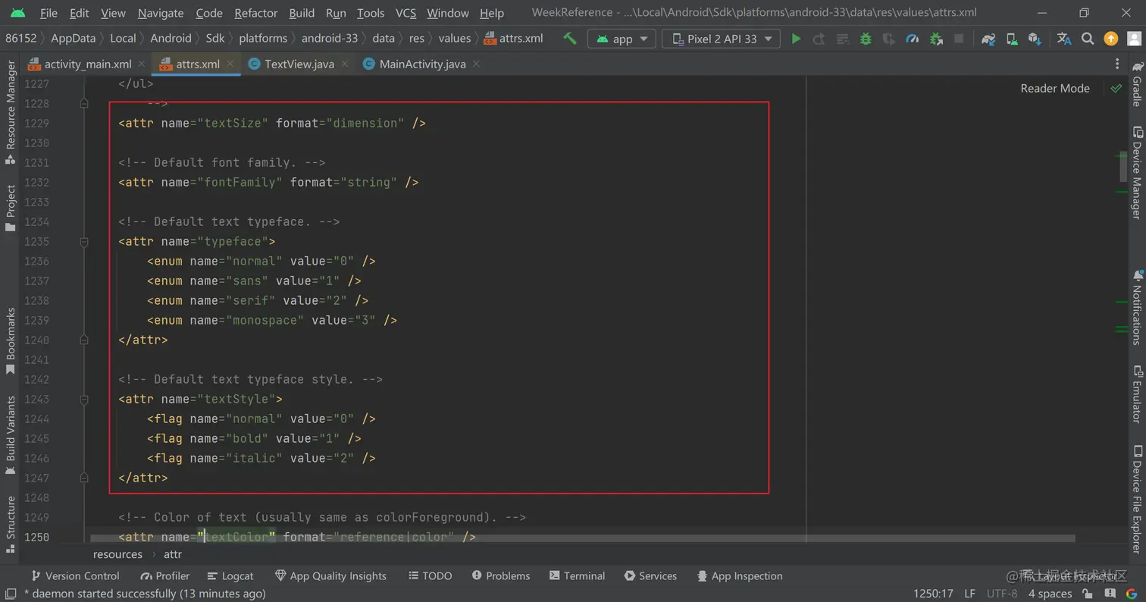The width and height of the screenshot is (1146, 602).
Task: Open the app run configuration dropdown
Action: [x=622, y=39]
